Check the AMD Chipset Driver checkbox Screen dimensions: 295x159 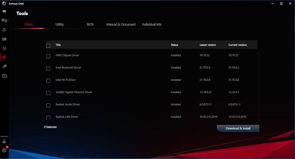(x=48, y=56)
